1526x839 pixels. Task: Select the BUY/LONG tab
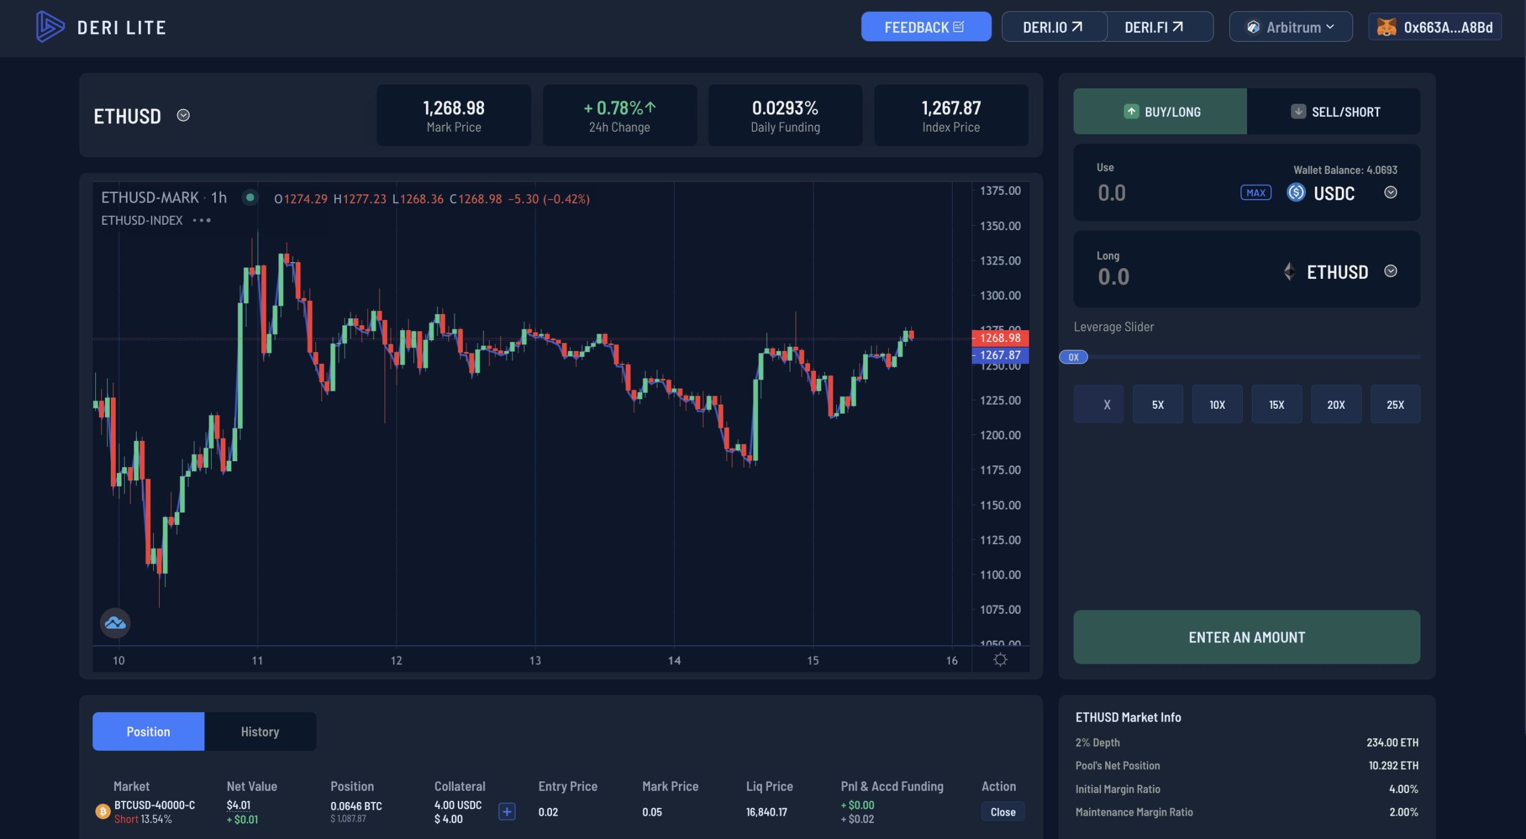tap(1160, 111)
